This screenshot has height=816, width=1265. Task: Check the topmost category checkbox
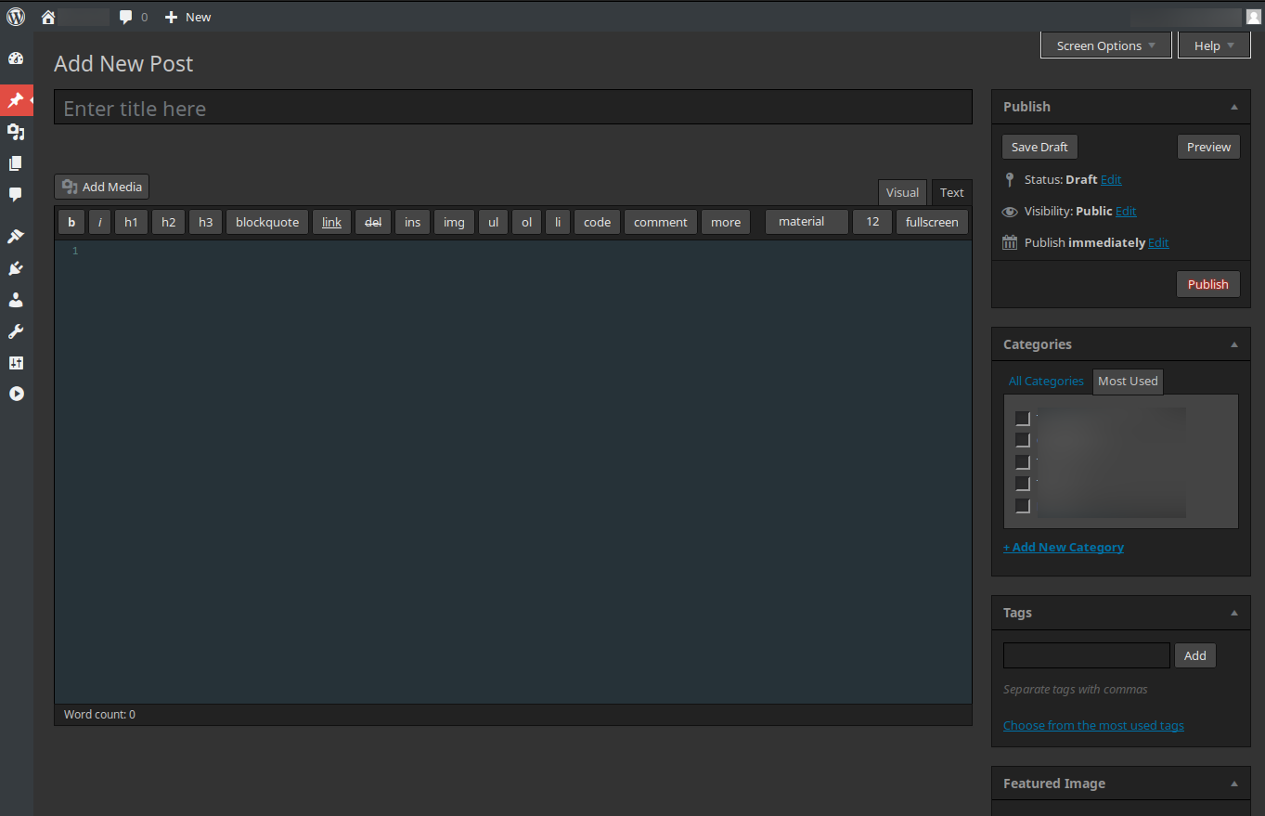1023,417
